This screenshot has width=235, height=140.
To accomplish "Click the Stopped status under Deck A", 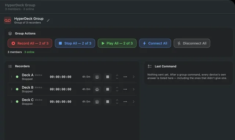I will 27,79.
